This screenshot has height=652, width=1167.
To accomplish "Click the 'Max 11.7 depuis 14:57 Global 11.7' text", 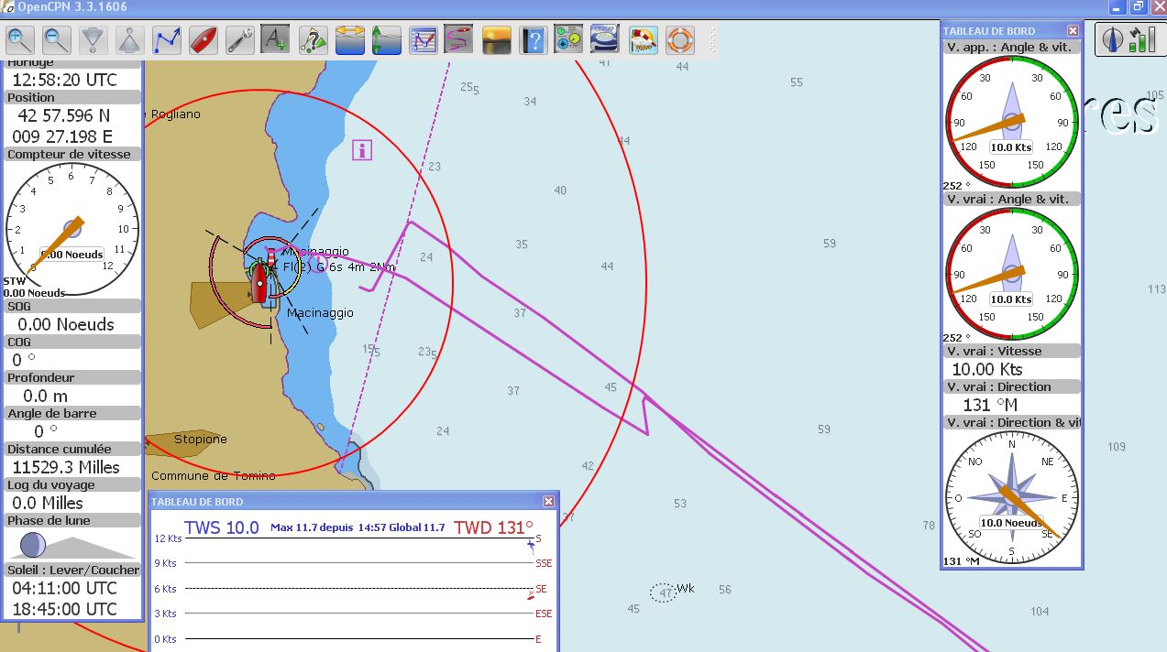I will (x=358, y=527).
